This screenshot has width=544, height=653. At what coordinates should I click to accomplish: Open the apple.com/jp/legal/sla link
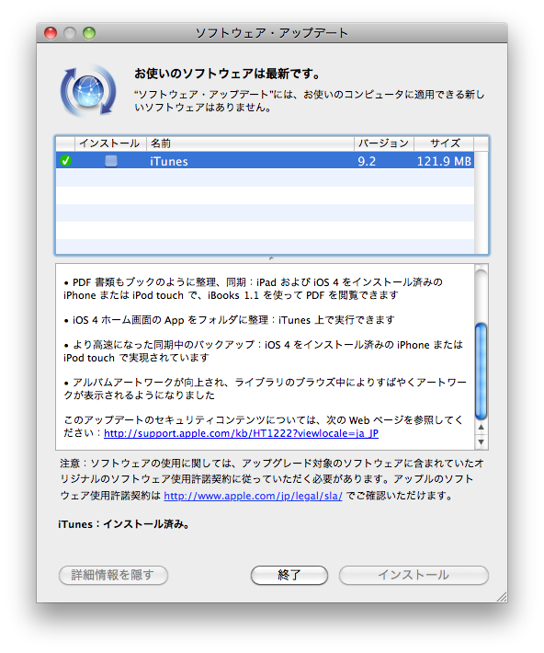(x=253, y=496)
